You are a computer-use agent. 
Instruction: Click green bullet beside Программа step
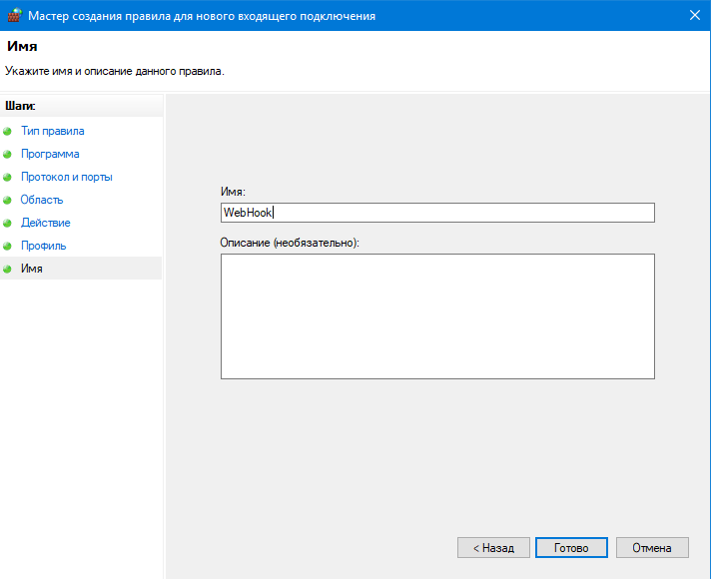click(8, 155)
